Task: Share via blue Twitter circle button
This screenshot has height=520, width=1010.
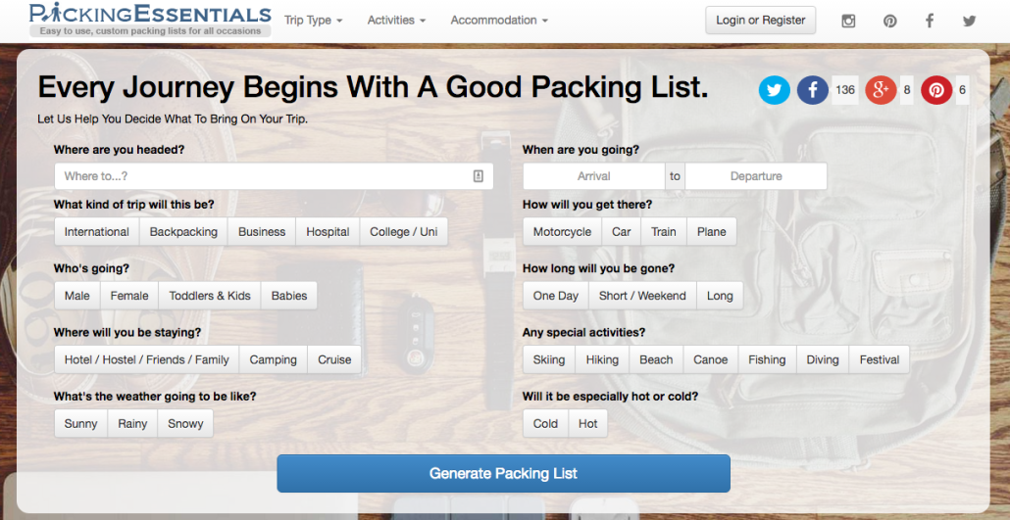Action: pyautogui.click(x=775, y=90)
